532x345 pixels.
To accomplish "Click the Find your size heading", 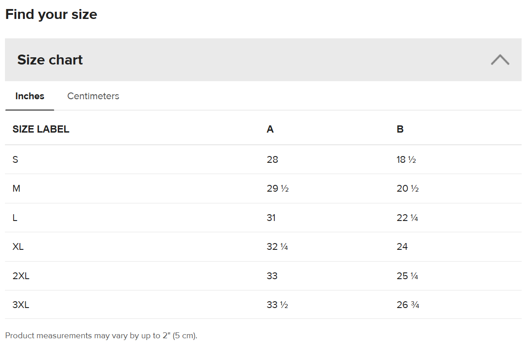I will 51,14.
